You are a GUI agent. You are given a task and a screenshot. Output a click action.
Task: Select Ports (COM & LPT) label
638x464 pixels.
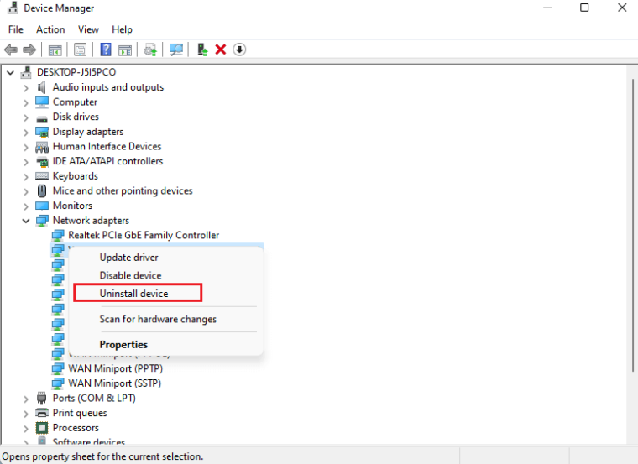(x=94, y=398)
